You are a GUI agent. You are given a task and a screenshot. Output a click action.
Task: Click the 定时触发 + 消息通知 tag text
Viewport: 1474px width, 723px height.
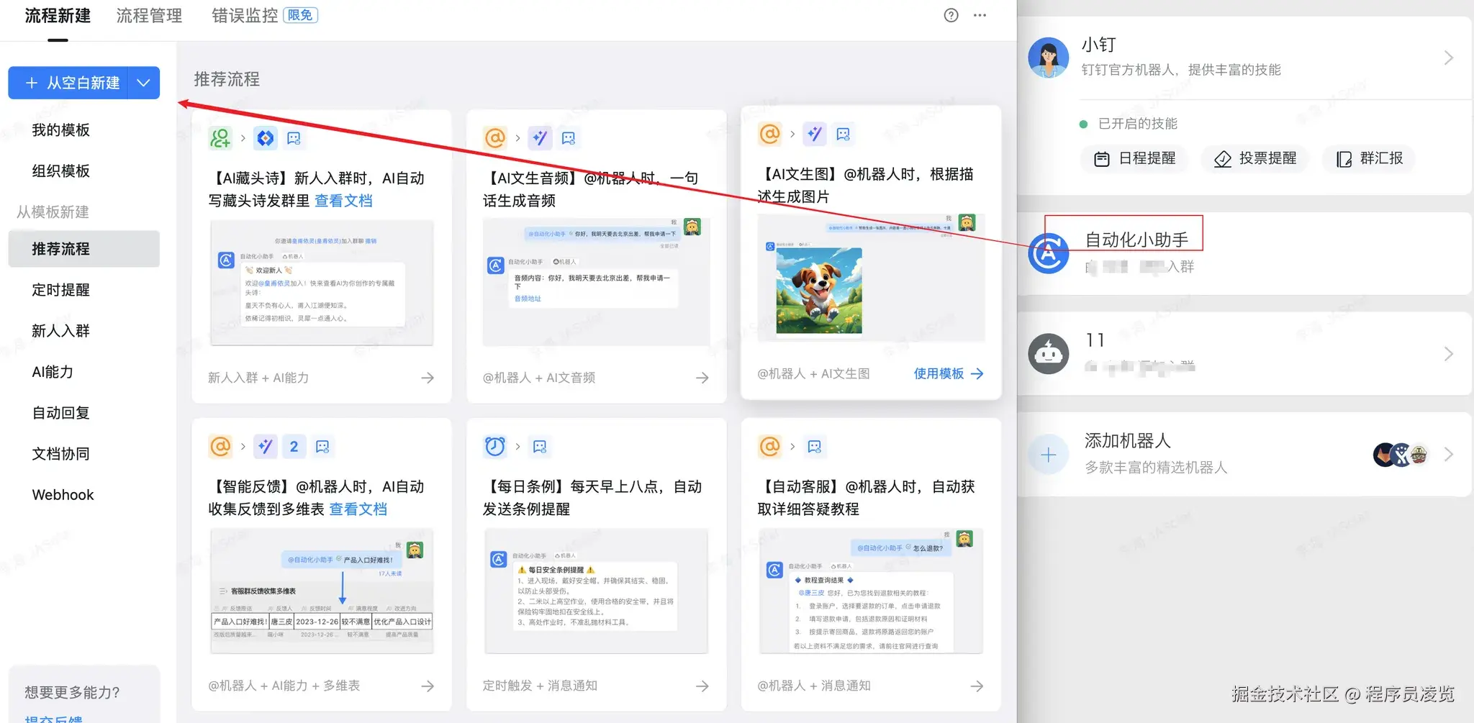click(x=540, y=686)
